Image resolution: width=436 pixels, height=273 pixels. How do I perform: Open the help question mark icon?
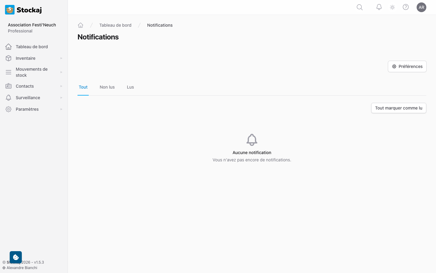pyautogui.click(x=406, y=7)
